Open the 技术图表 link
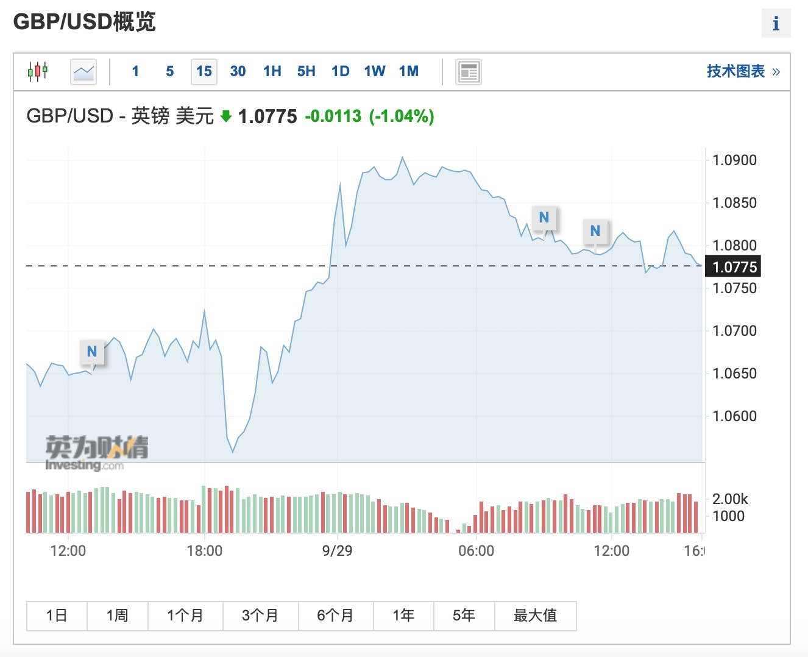Screen dimensions: 808x657 coord(742,71)
